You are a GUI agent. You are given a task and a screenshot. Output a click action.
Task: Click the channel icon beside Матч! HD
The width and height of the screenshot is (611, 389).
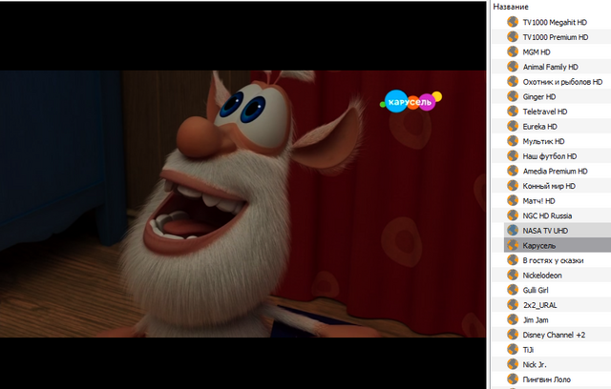click(513, 201)
